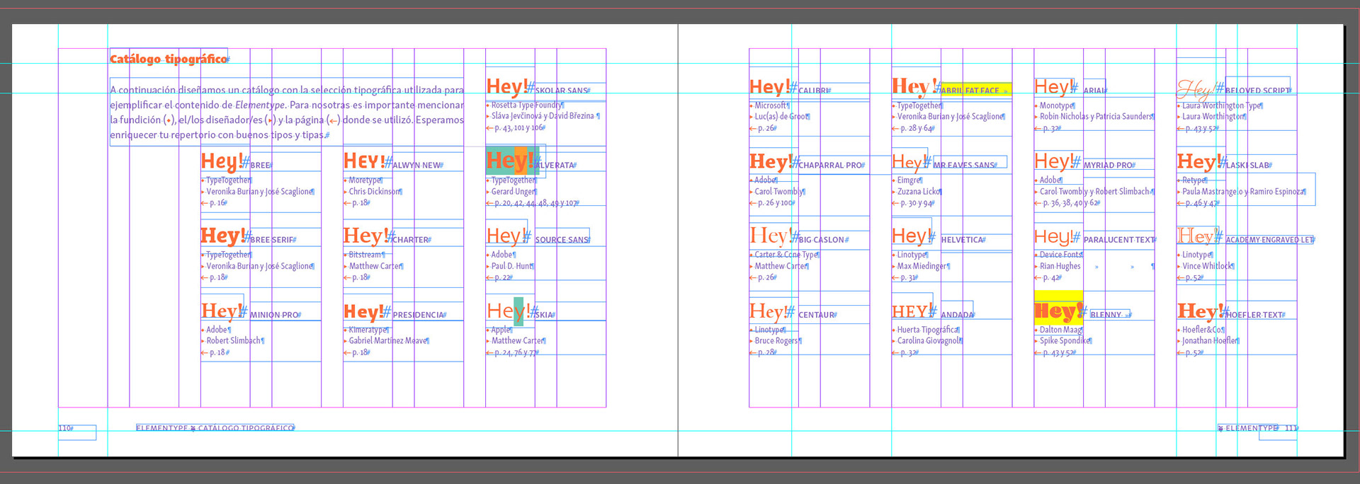This screenshot has width=1360, height=484.
Task: Click 'Luc(as) de Groot' designer line
Action: tap(781, 117)
